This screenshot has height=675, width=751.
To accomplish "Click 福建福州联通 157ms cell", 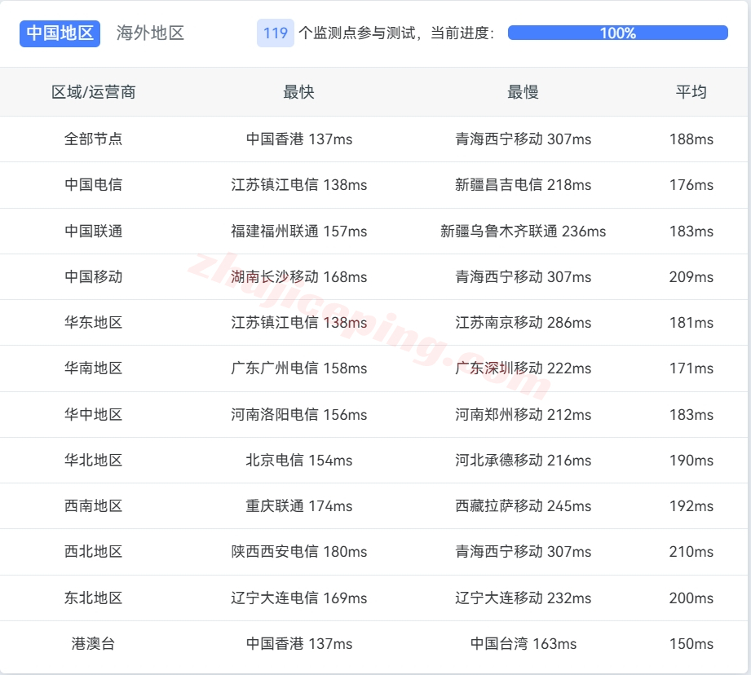I will (299, 232).
